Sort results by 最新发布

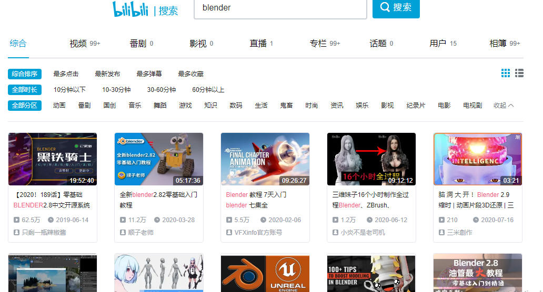pos(107,74)
